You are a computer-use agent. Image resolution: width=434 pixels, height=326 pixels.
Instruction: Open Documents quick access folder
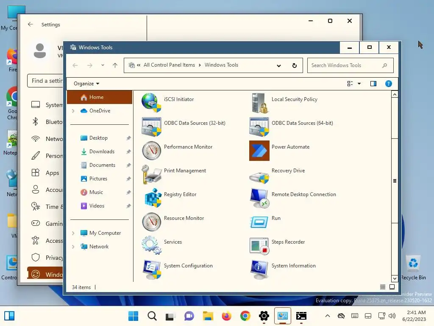[x=102, y=165]
